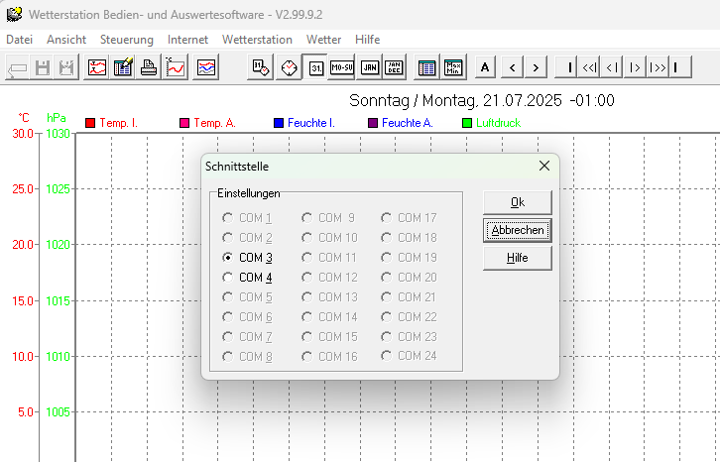
Task: Click the red Temp. I. legend swatch
Action: pos(90,123)
